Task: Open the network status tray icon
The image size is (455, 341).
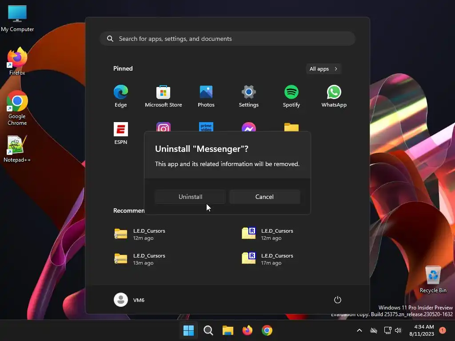Action: (387, 330)
